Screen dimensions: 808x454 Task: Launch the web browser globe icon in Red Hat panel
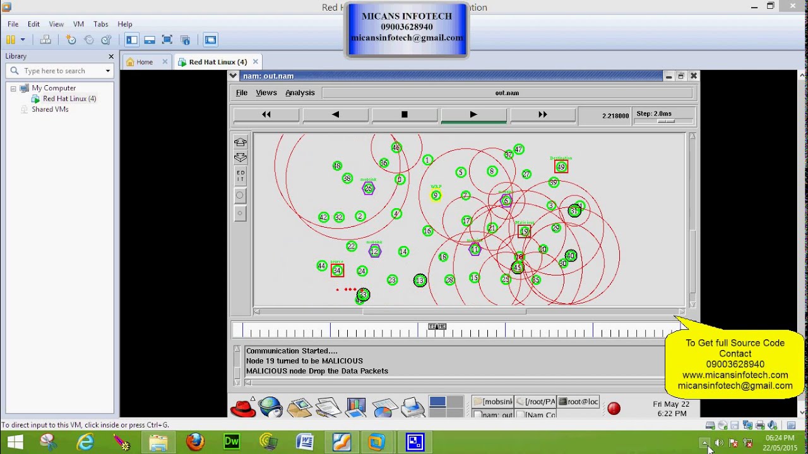pos(270,408)
